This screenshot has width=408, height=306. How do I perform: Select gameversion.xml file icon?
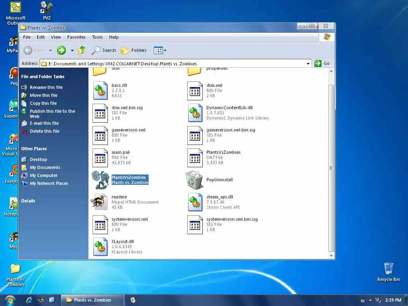point(100,135)
